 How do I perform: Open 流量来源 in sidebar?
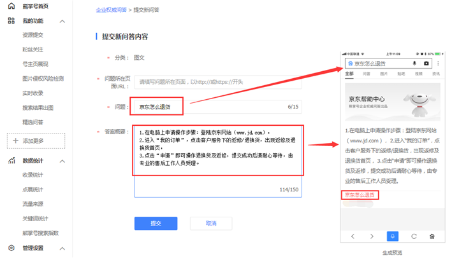click(33, 204)
